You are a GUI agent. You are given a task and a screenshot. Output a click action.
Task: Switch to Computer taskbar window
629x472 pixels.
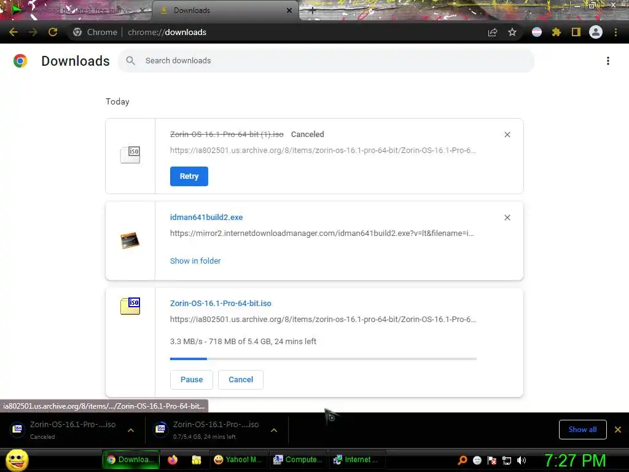[x=298, y=460]
